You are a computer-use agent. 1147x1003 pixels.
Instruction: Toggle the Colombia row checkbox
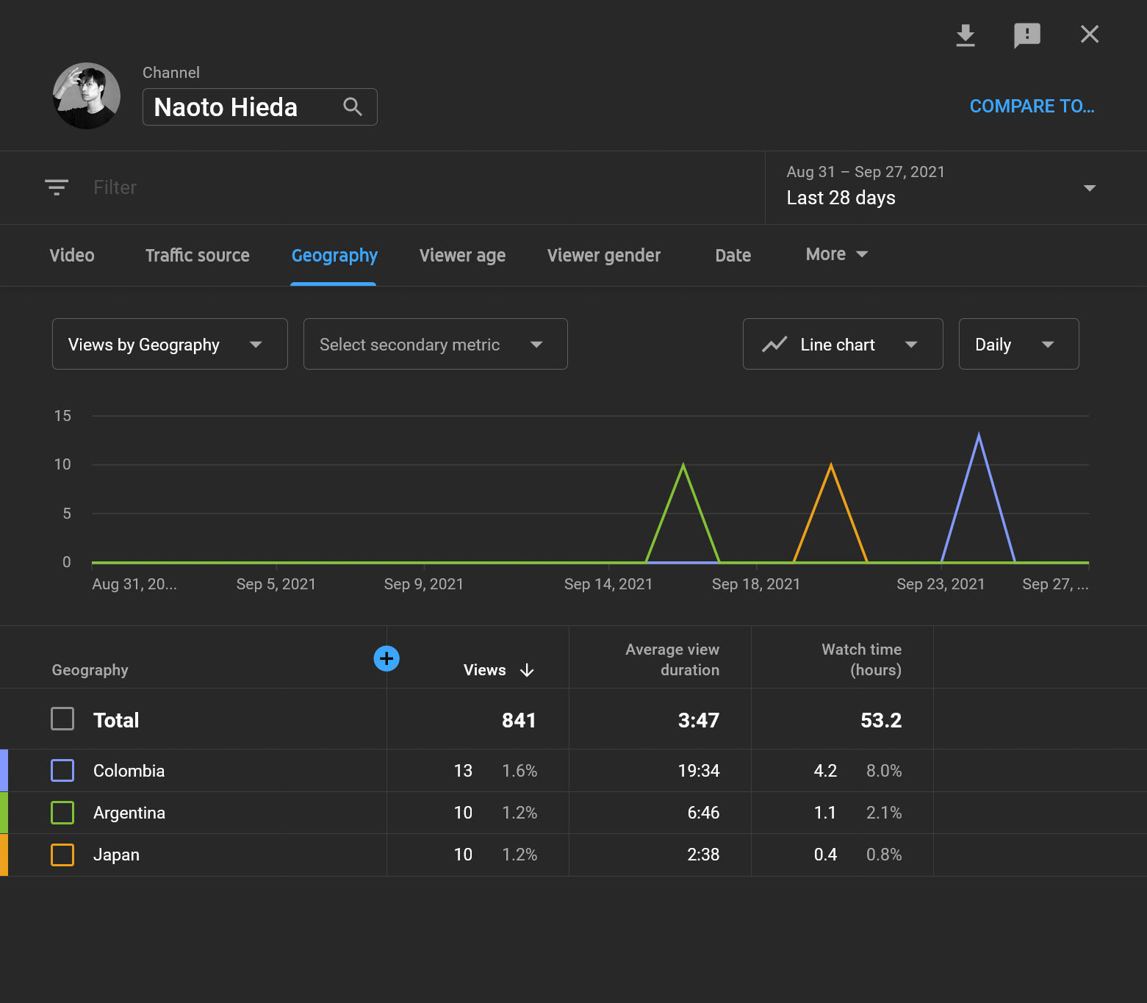coord(62,771)
